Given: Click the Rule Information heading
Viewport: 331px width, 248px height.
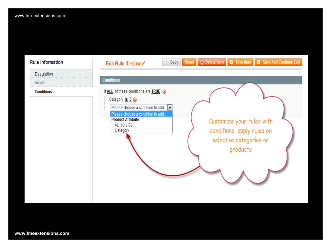Looking at the screenshot, I should pos(47,62).
